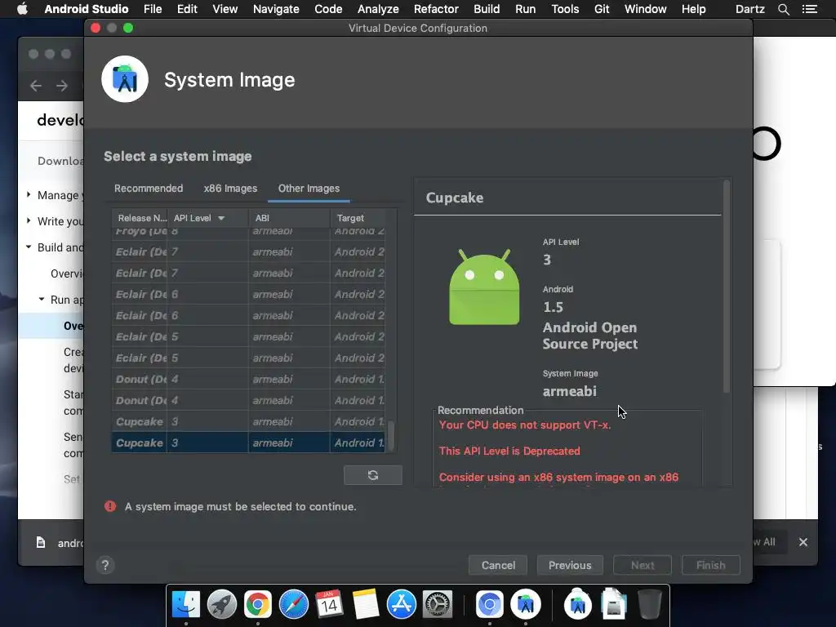The image size is (836, 627).
Task: Click browser back arrow in background window
Action: (x=36, y=85)
